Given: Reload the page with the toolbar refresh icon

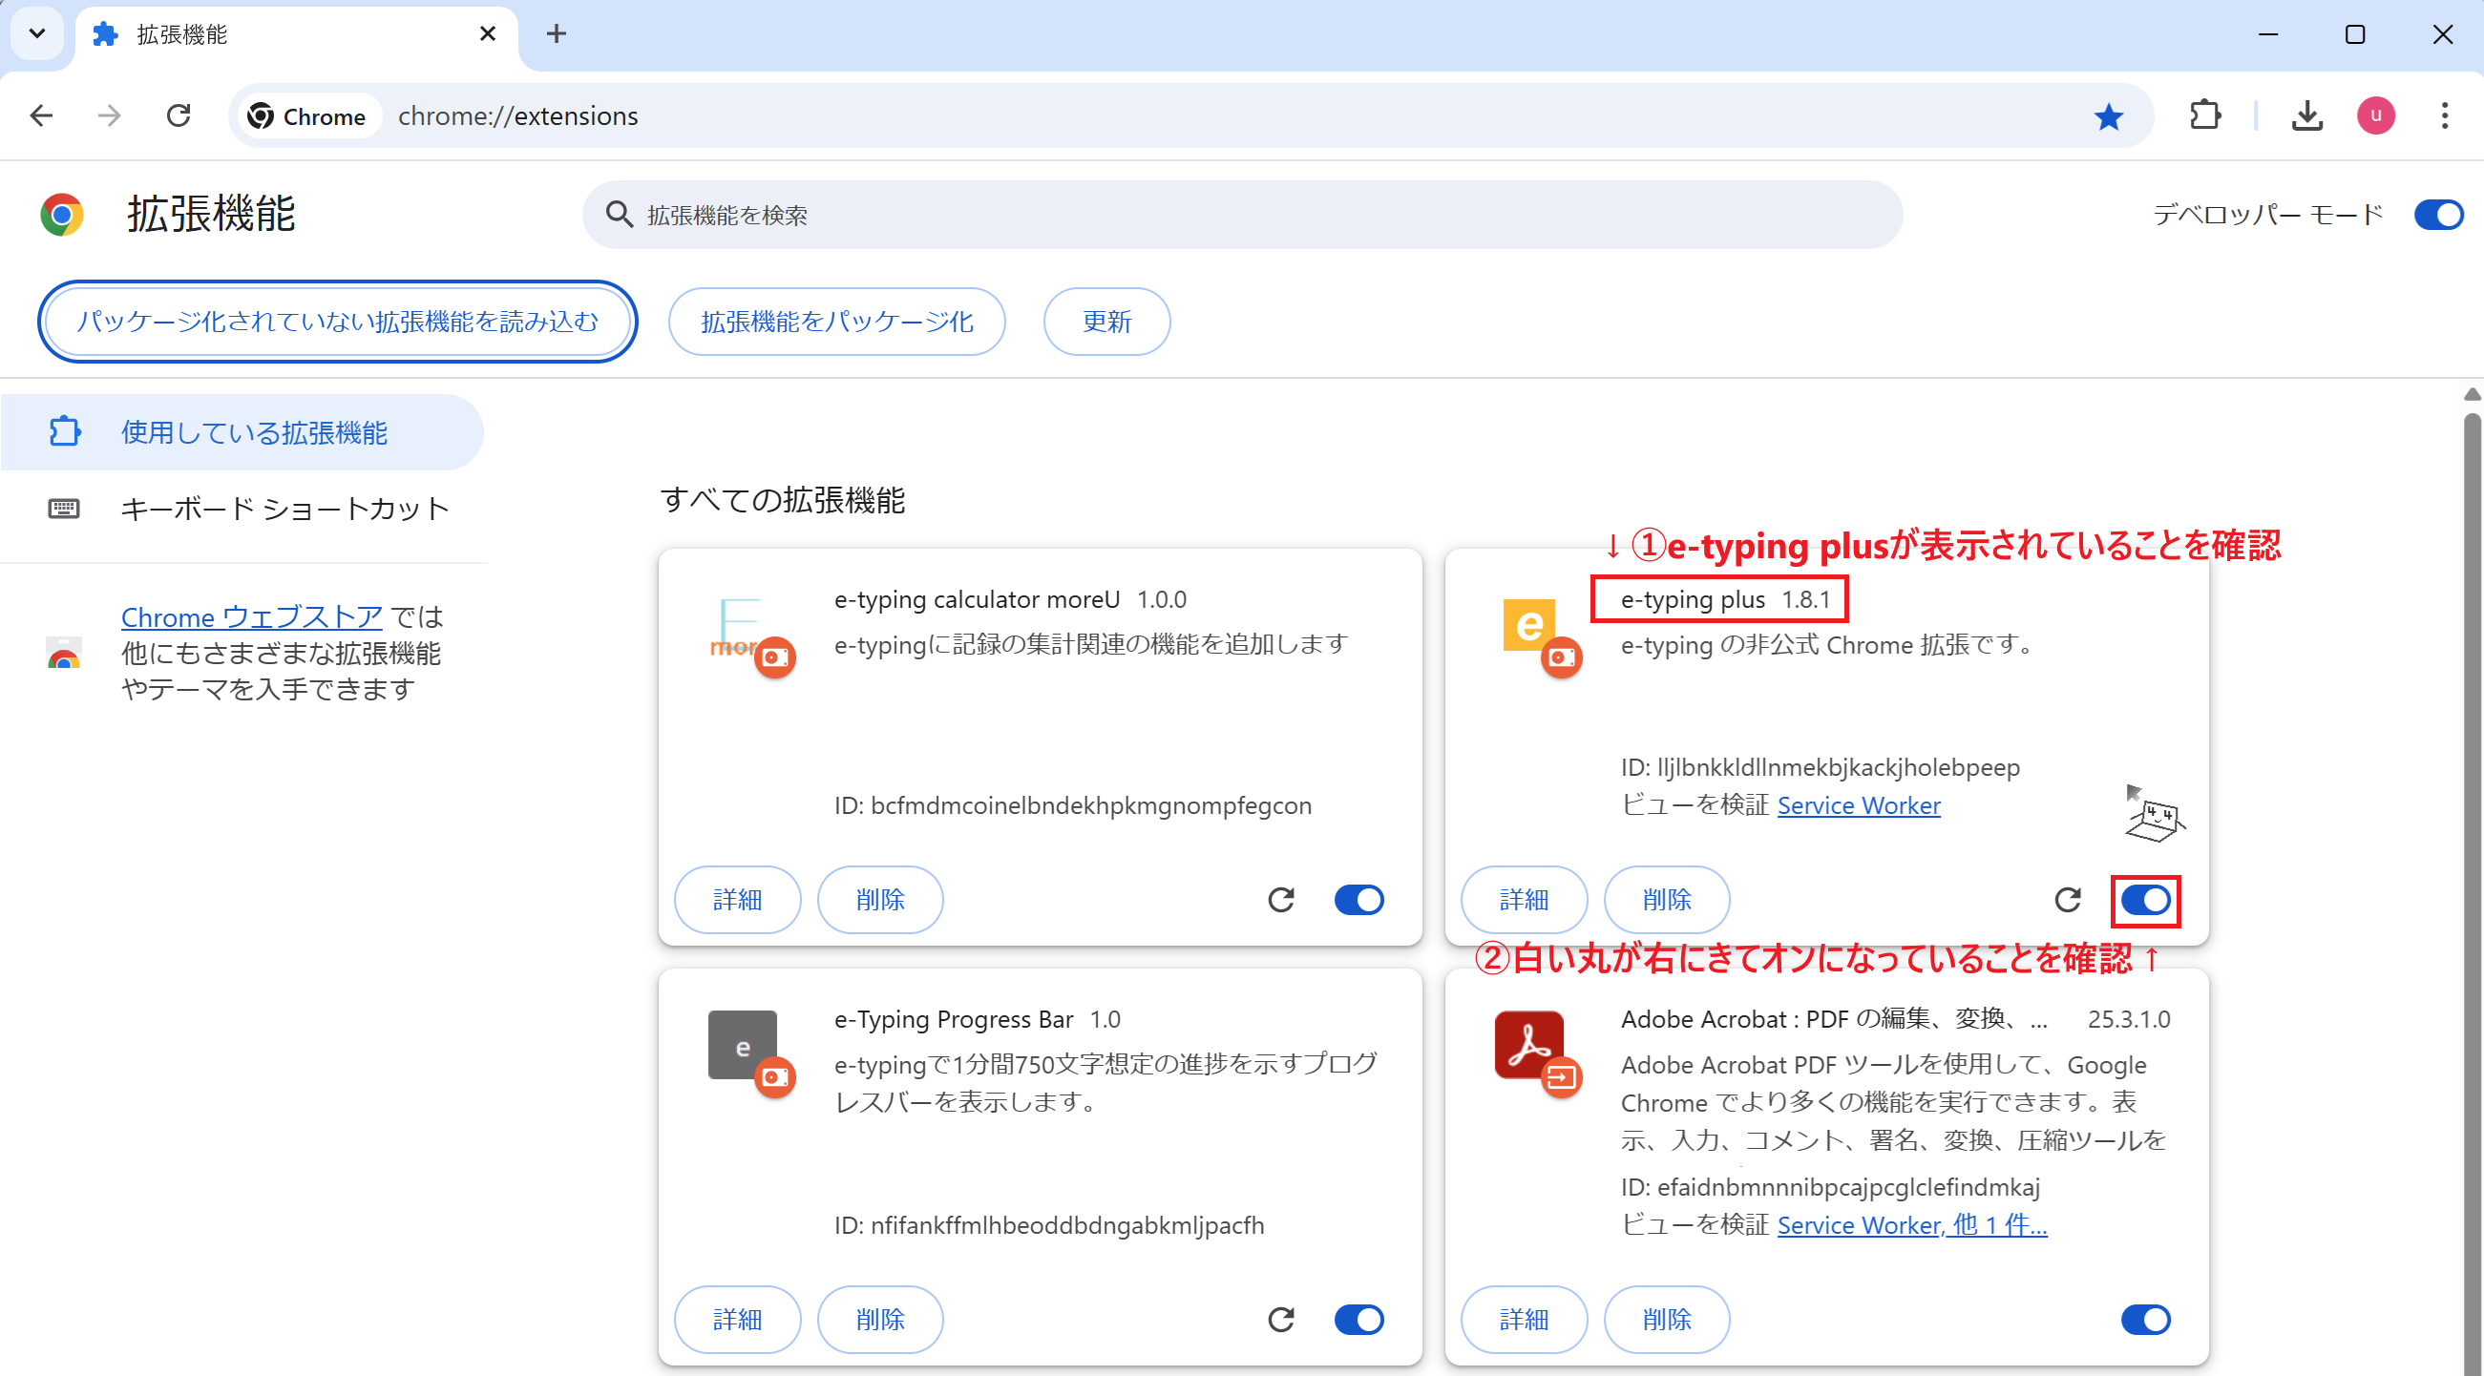Looking at the screenshot, I should coord(179,115).
